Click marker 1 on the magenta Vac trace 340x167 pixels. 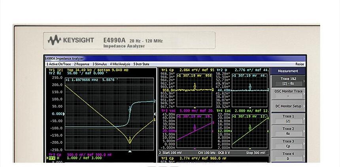[195, 128]
